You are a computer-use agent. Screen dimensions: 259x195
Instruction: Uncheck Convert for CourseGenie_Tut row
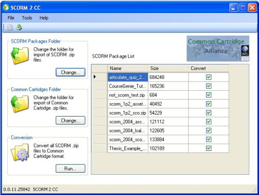pos(209,86)
